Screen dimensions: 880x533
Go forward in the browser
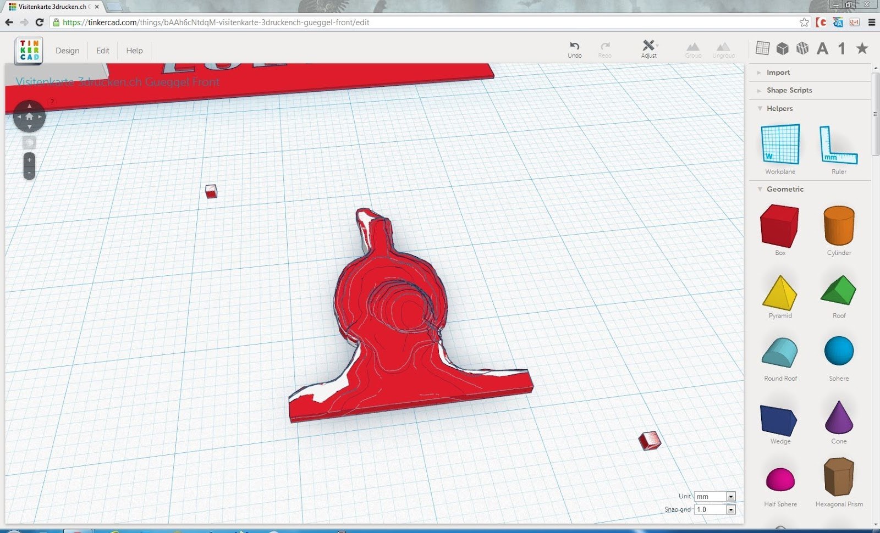(x=24, y=23)
